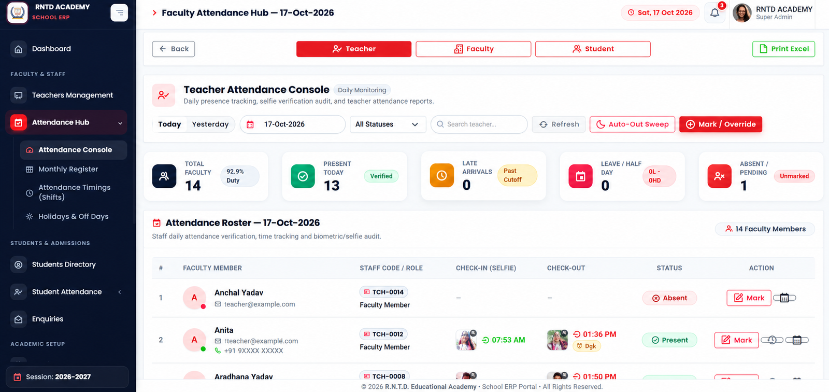The image size is (829, 392).
Task: Click the Present Today checkmark icon
Action: [303, 176]
